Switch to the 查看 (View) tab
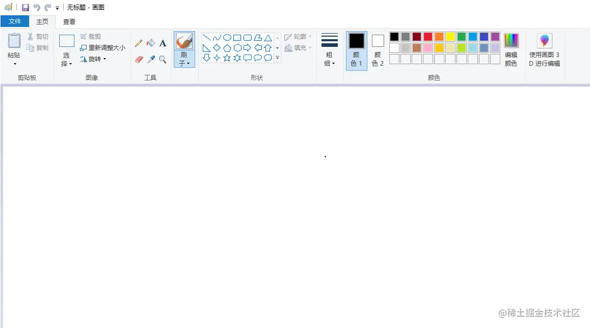Screen dimensions: 590x328 pyautogui.click(x=69, y=21)
